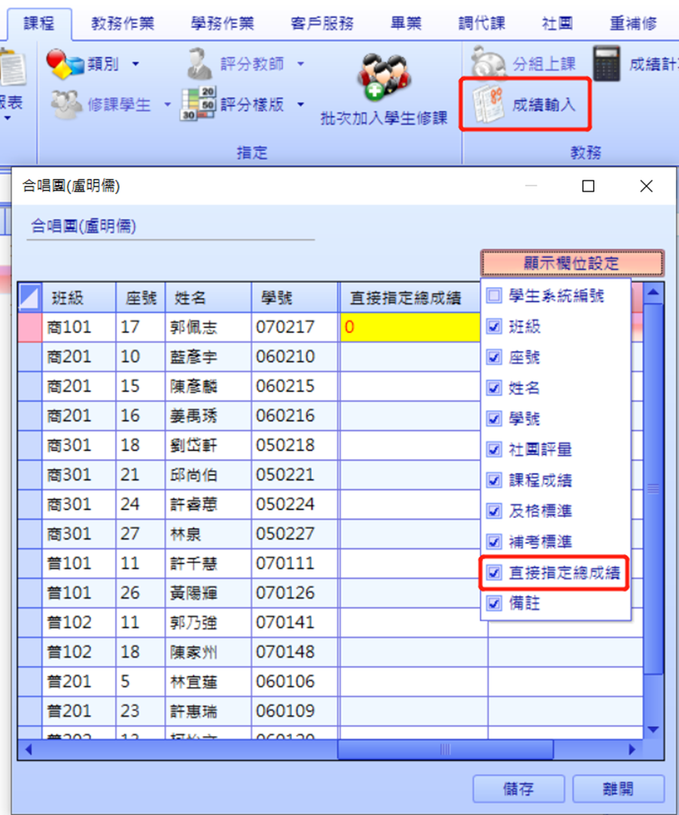
Task: Switch to the 課程 ribbon tab
Action: [x=39, y=23]
